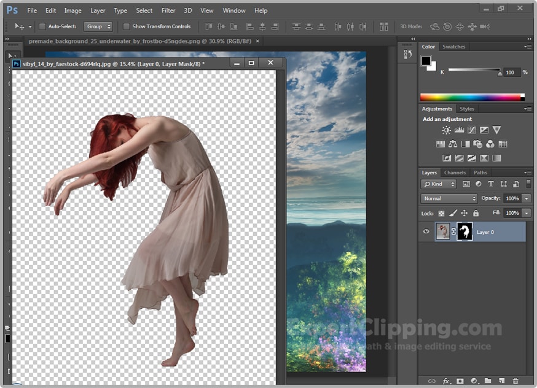
Task: Select the layer mask thumbnail on Layer 0
Action: (x=464, y=232)
